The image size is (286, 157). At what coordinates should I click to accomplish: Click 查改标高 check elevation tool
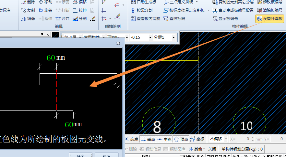pos(174,19)
